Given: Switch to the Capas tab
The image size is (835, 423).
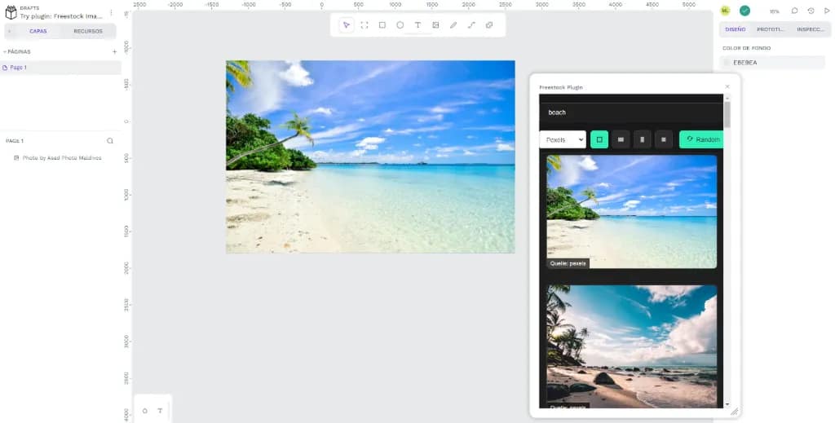Looking at the screenshot, I should pyautogui.click(x=38, y=32).
